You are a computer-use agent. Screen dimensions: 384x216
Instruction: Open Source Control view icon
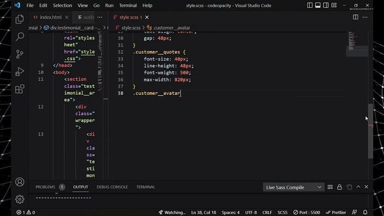pos(20,54)
